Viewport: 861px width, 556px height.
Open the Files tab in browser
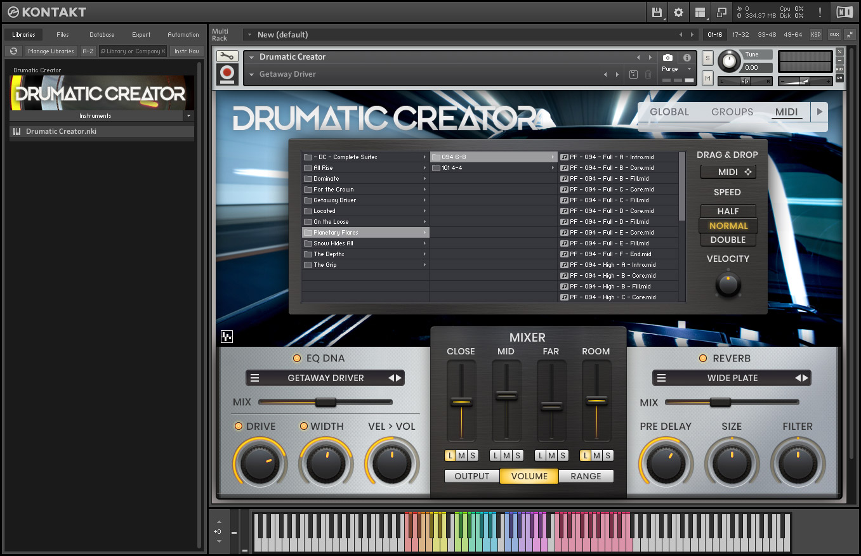(x=63, y=35)
